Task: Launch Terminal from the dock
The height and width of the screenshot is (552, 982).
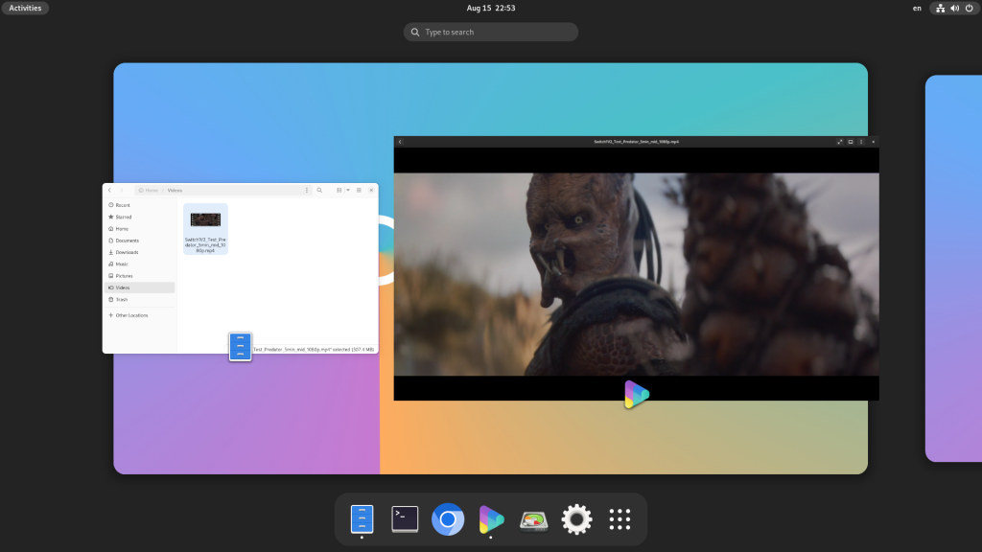Action: click(x=405, y=518)
